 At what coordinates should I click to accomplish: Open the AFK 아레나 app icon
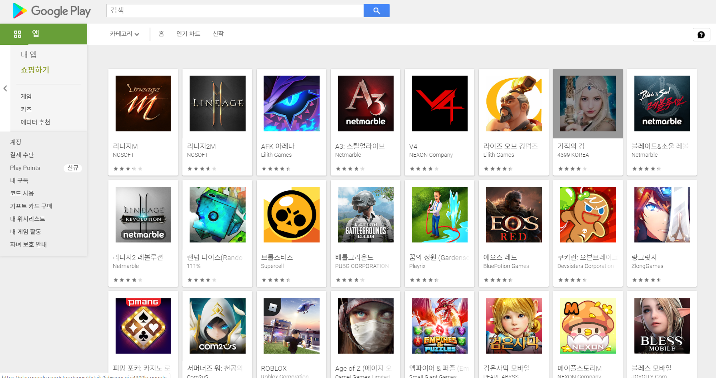[x=292, y=104]
